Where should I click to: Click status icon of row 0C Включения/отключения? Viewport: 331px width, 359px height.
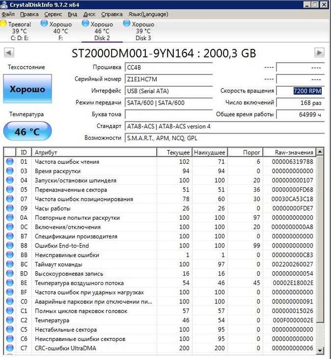click(10, 226)
